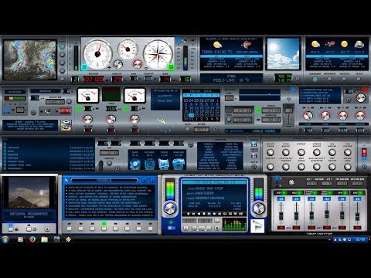Click the colorful square icon in system info panel
Screen dimensions: 371x278
coord(66,125)
